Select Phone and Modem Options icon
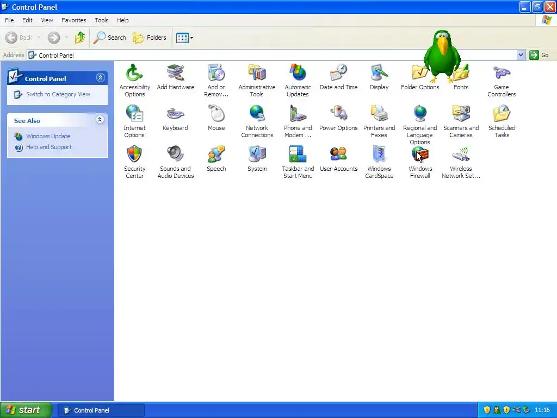 (298, 121)
